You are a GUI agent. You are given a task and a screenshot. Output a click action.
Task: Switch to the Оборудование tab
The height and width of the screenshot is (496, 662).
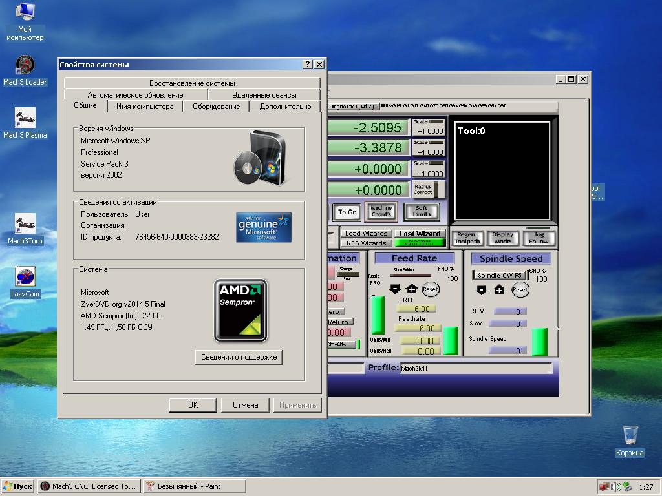click(216, 107)
